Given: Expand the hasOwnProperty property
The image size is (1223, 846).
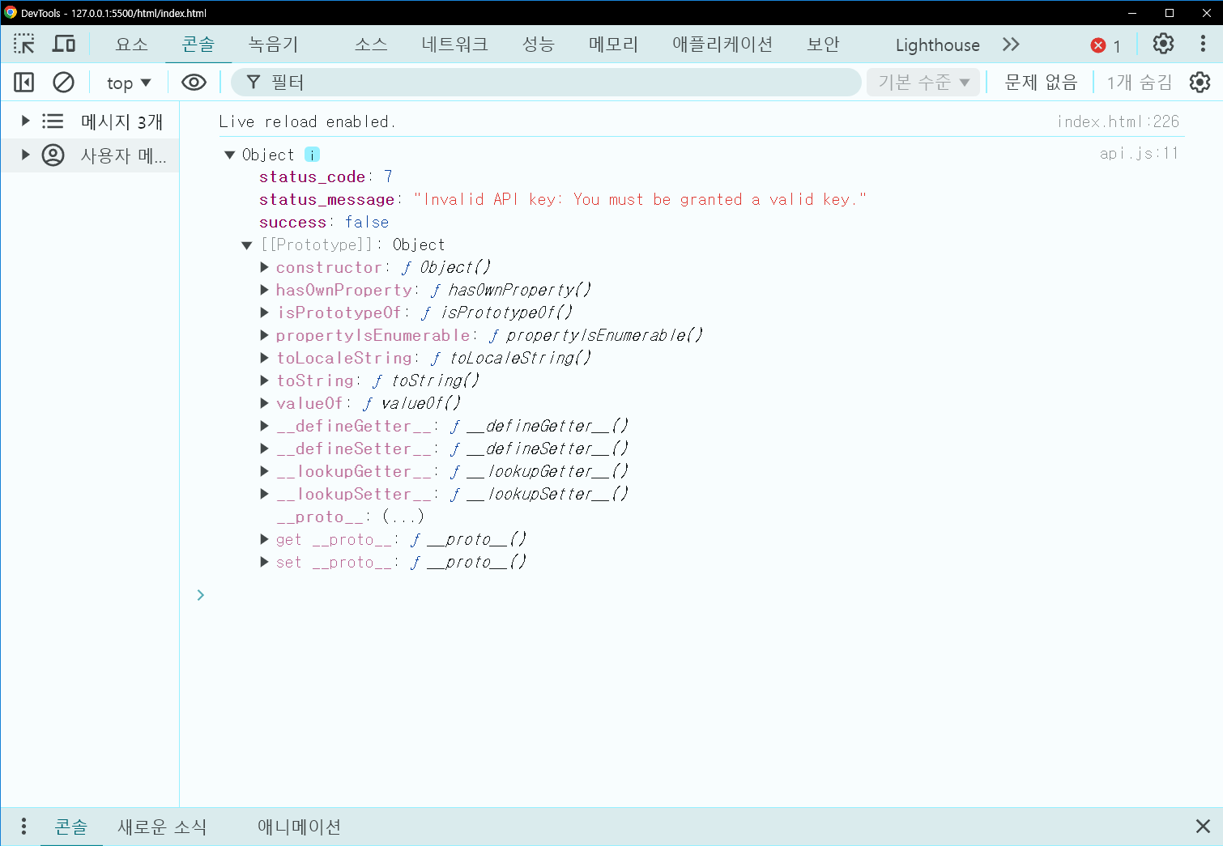Looking at the screenshot, I should coord(264,290).
